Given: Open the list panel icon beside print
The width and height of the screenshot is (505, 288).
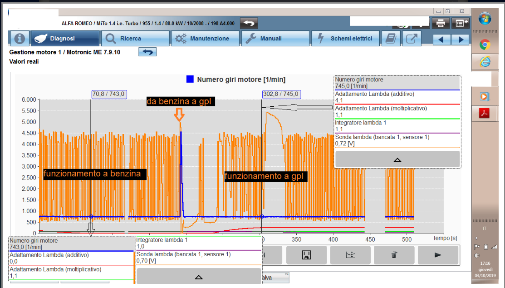Looking at the screenshot, I should point(461,23).
